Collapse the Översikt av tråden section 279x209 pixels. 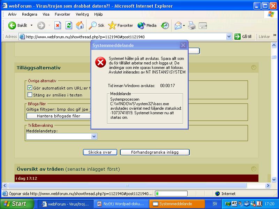(254, 169)
